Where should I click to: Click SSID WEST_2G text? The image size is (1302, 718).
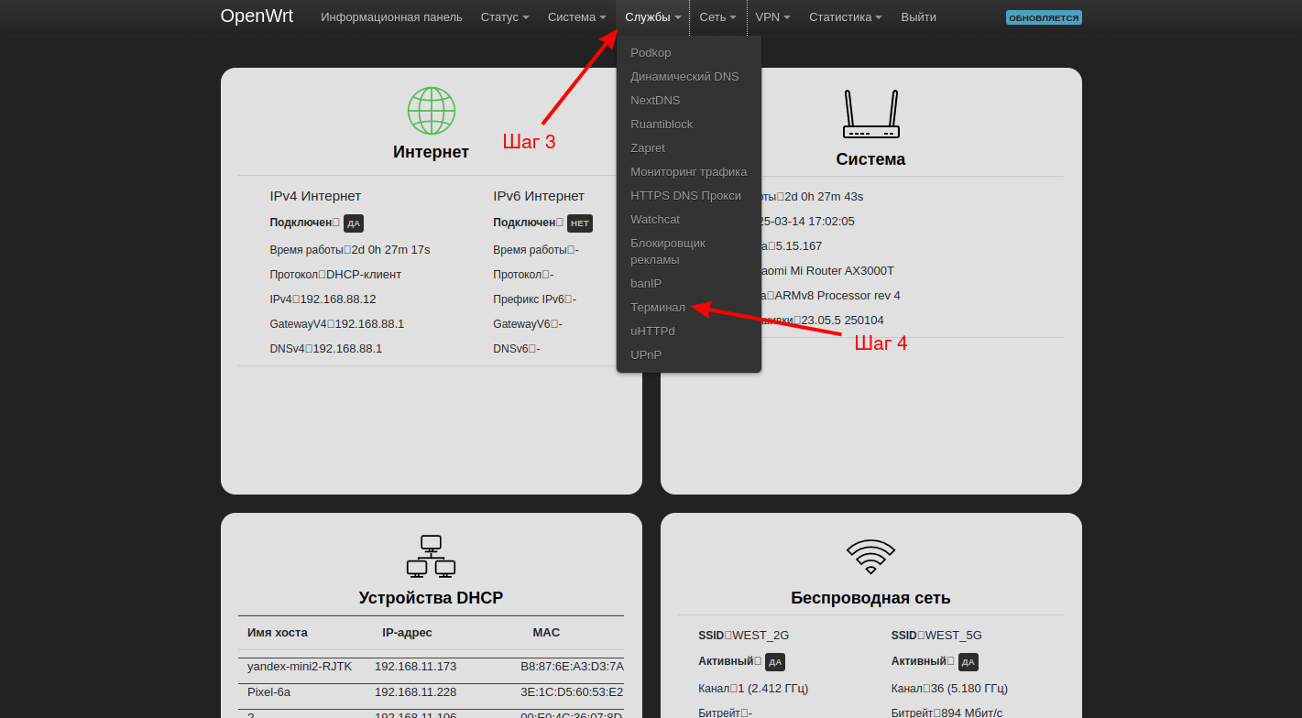[x=744, y=636]
